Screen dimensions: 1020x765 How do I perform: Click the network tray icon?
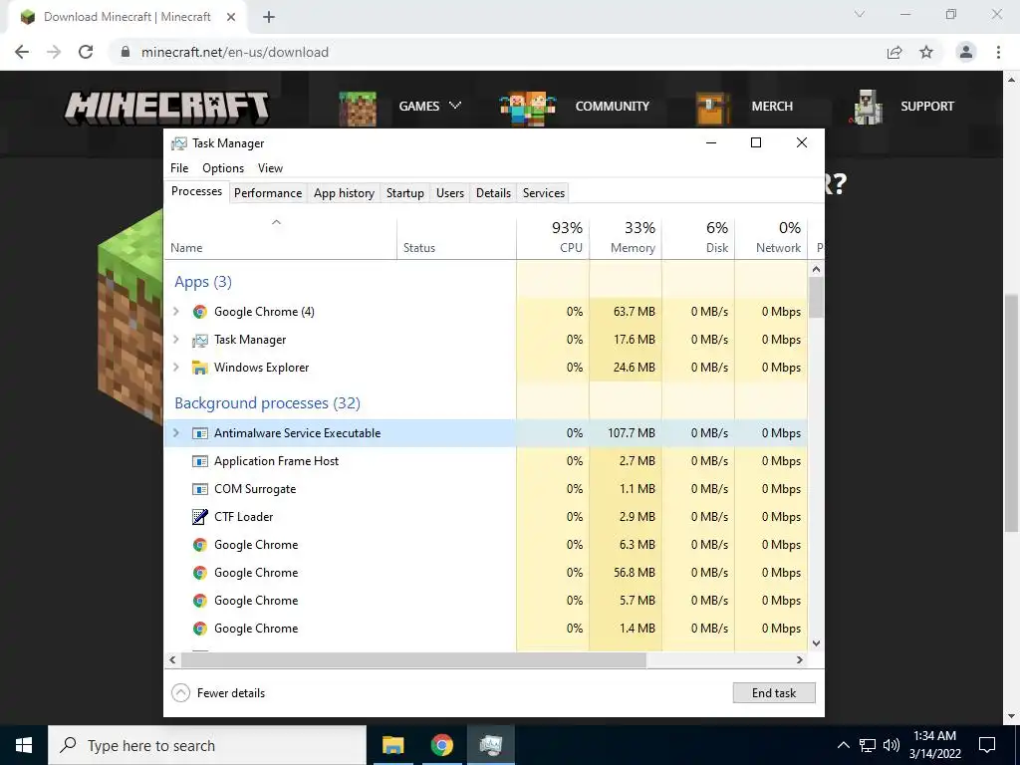click(868, 745)
